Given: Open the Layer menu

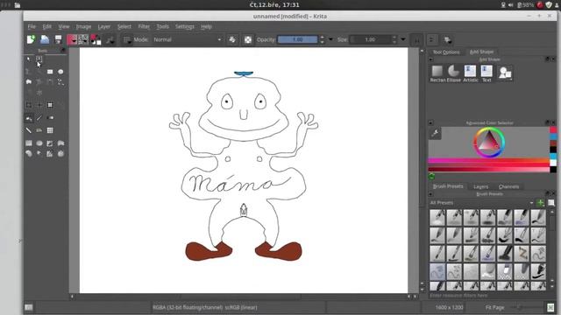Looking at the screenshot, I should pos(104,26).
